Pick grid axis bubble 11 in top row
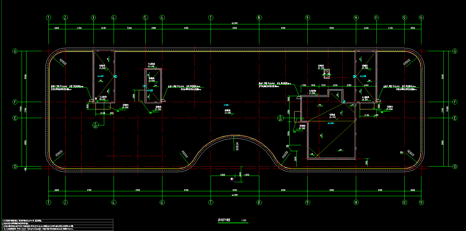Screen dimensions: 466x231 (376, 17)
